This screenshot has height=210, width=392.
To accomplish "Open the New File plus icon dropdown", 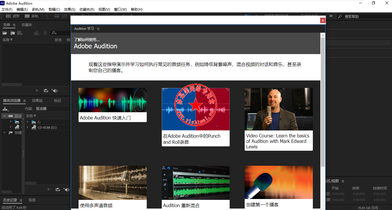I will pos(20,33).
